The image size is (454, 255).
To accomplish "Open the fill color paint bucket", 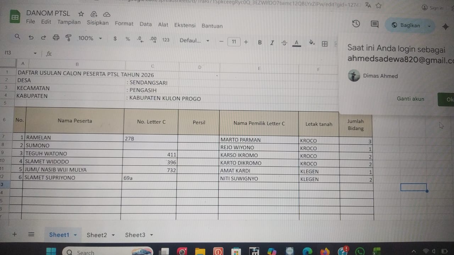I will [312, 43].
